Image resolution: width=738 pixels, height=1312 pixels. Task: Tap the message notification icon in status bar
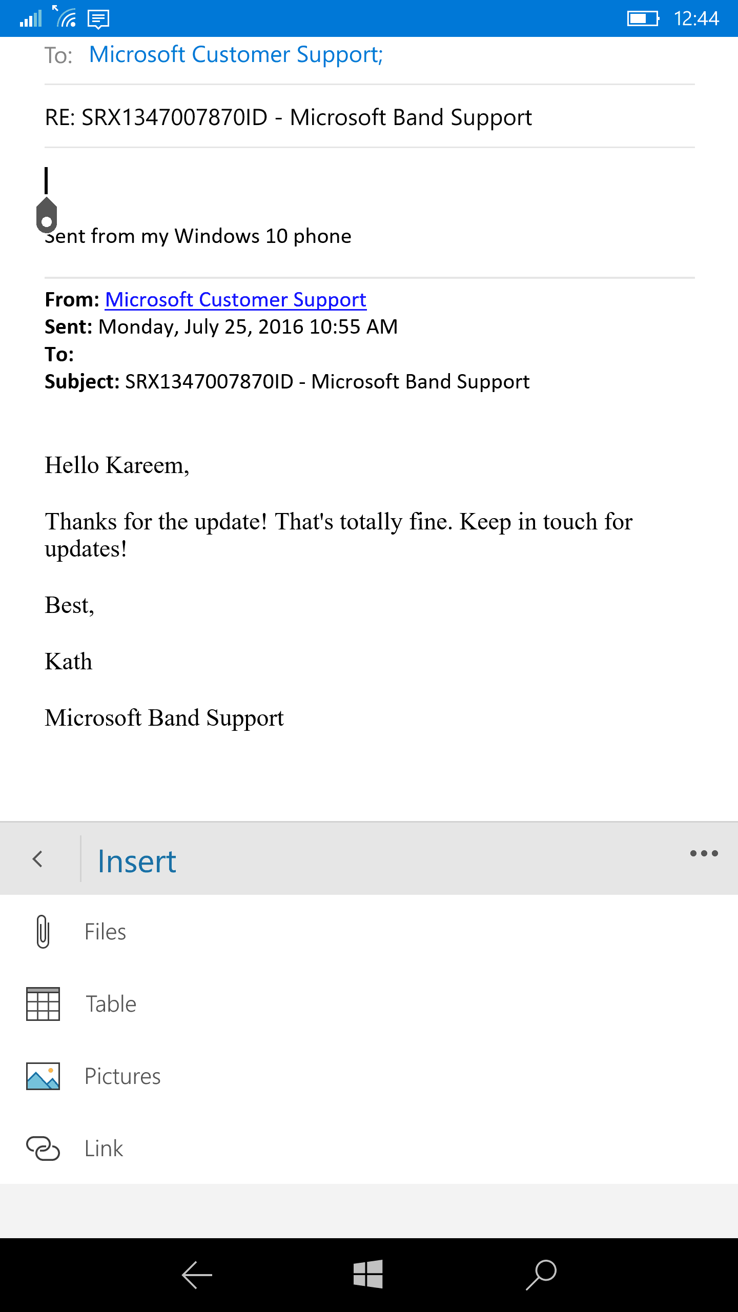98,19
